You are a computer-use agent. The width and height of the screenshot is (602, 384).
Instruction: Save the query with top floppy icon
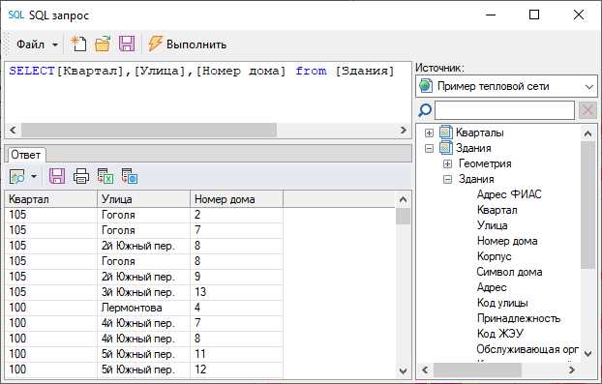(x=127, y=44)
